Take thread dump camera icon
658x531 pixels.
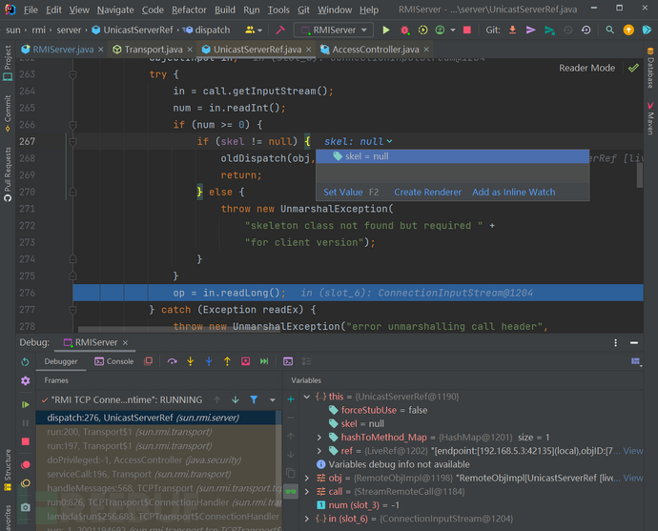click(x=25, y=507)
